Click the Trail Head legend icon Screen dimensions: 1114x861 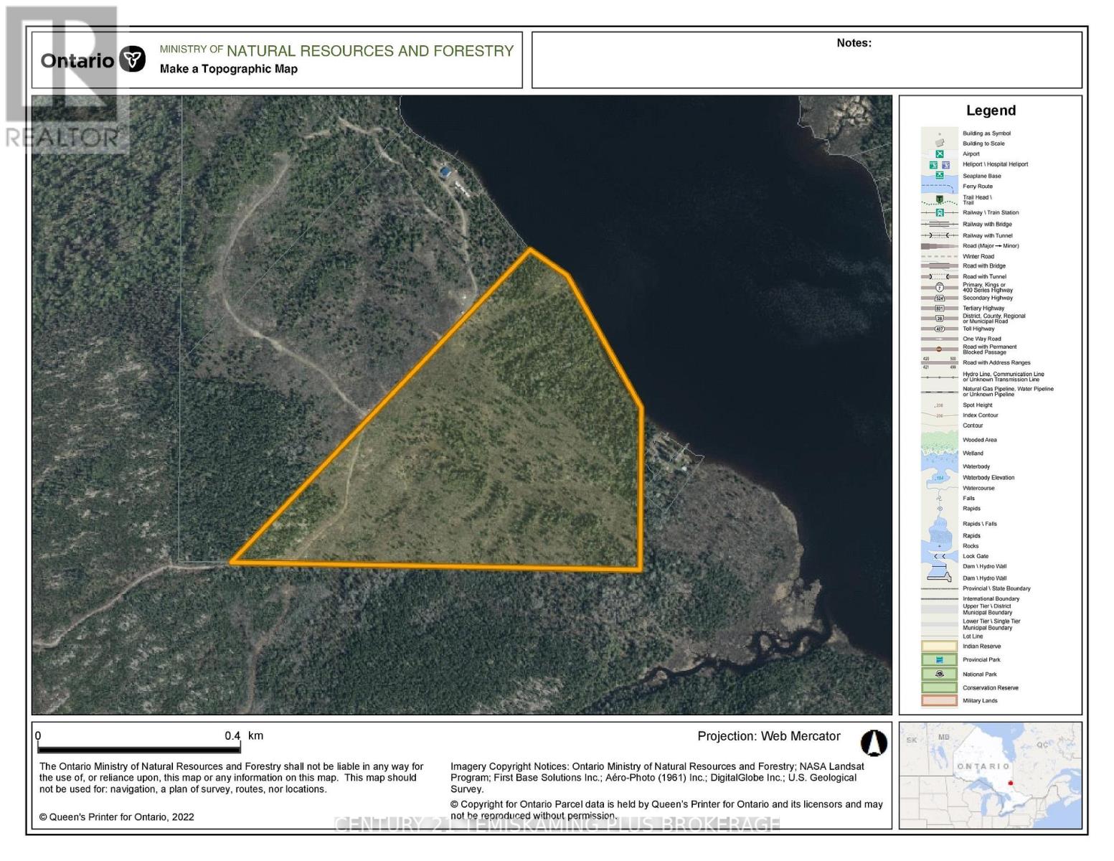pyautogui.click(x=940, y=199)
